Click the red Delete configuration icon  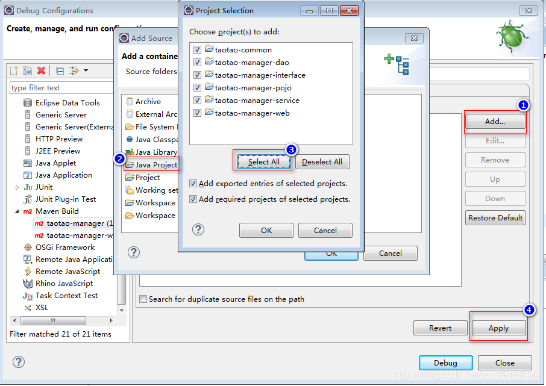42,70
